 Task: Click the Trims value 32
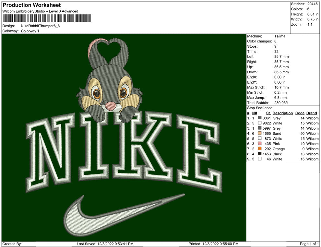click(x=276, y=51)
